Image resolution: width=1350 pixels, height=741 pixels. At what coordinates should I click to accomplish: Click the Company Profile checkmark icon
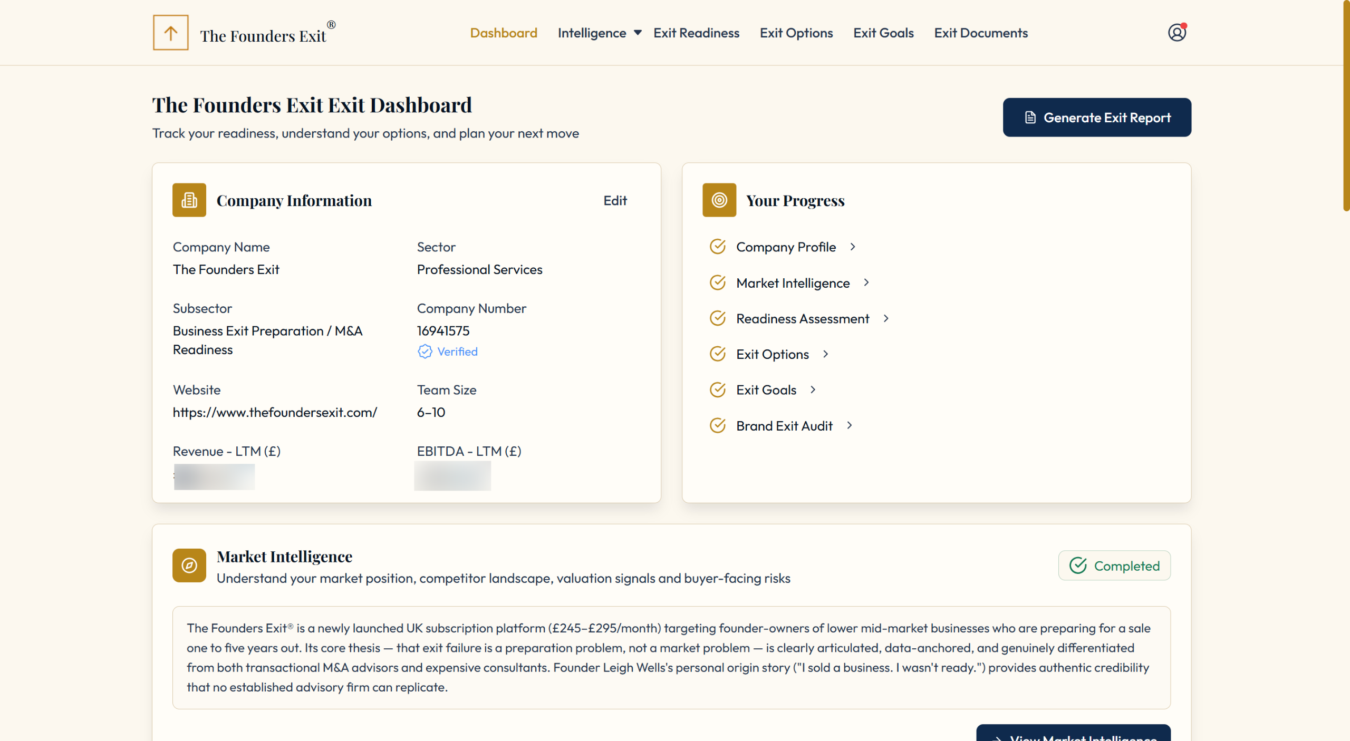point(717,247)
